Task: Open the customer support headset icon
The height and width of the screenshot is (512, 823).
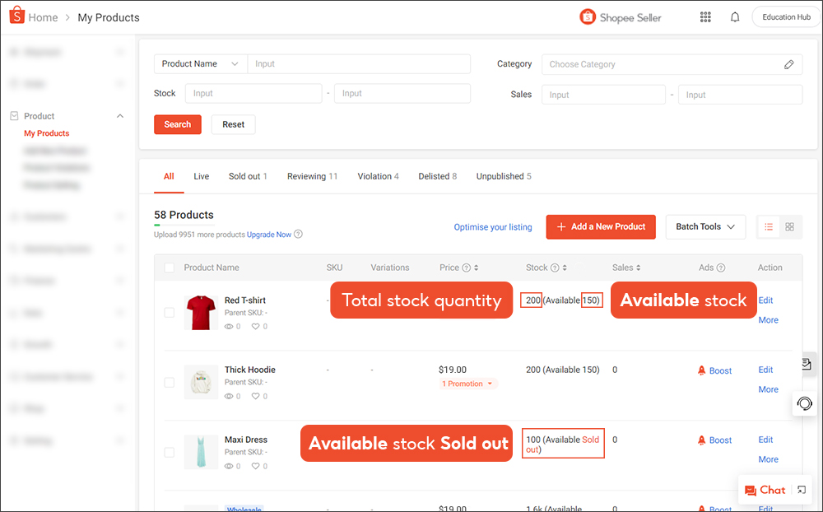Action: (x=804, y=403)
